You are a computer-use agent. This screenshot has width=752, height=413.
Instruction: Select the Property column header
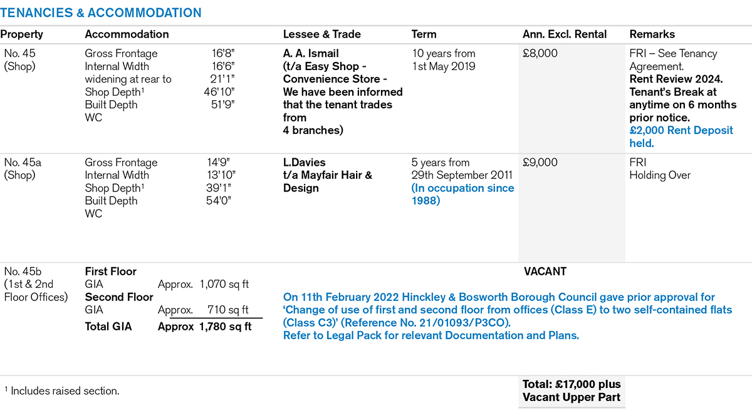point(22,34)
